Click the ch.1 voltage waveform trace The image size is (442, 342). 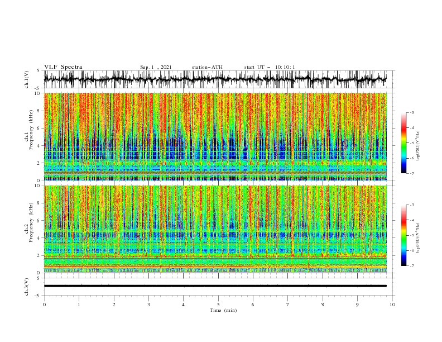coord(215,79)
